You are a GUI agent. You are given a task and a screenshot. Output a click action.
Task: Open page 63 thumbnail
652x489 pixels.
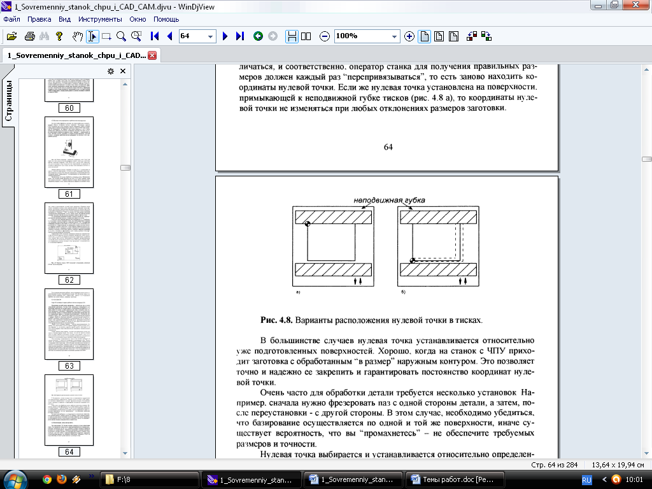point(69,324)
